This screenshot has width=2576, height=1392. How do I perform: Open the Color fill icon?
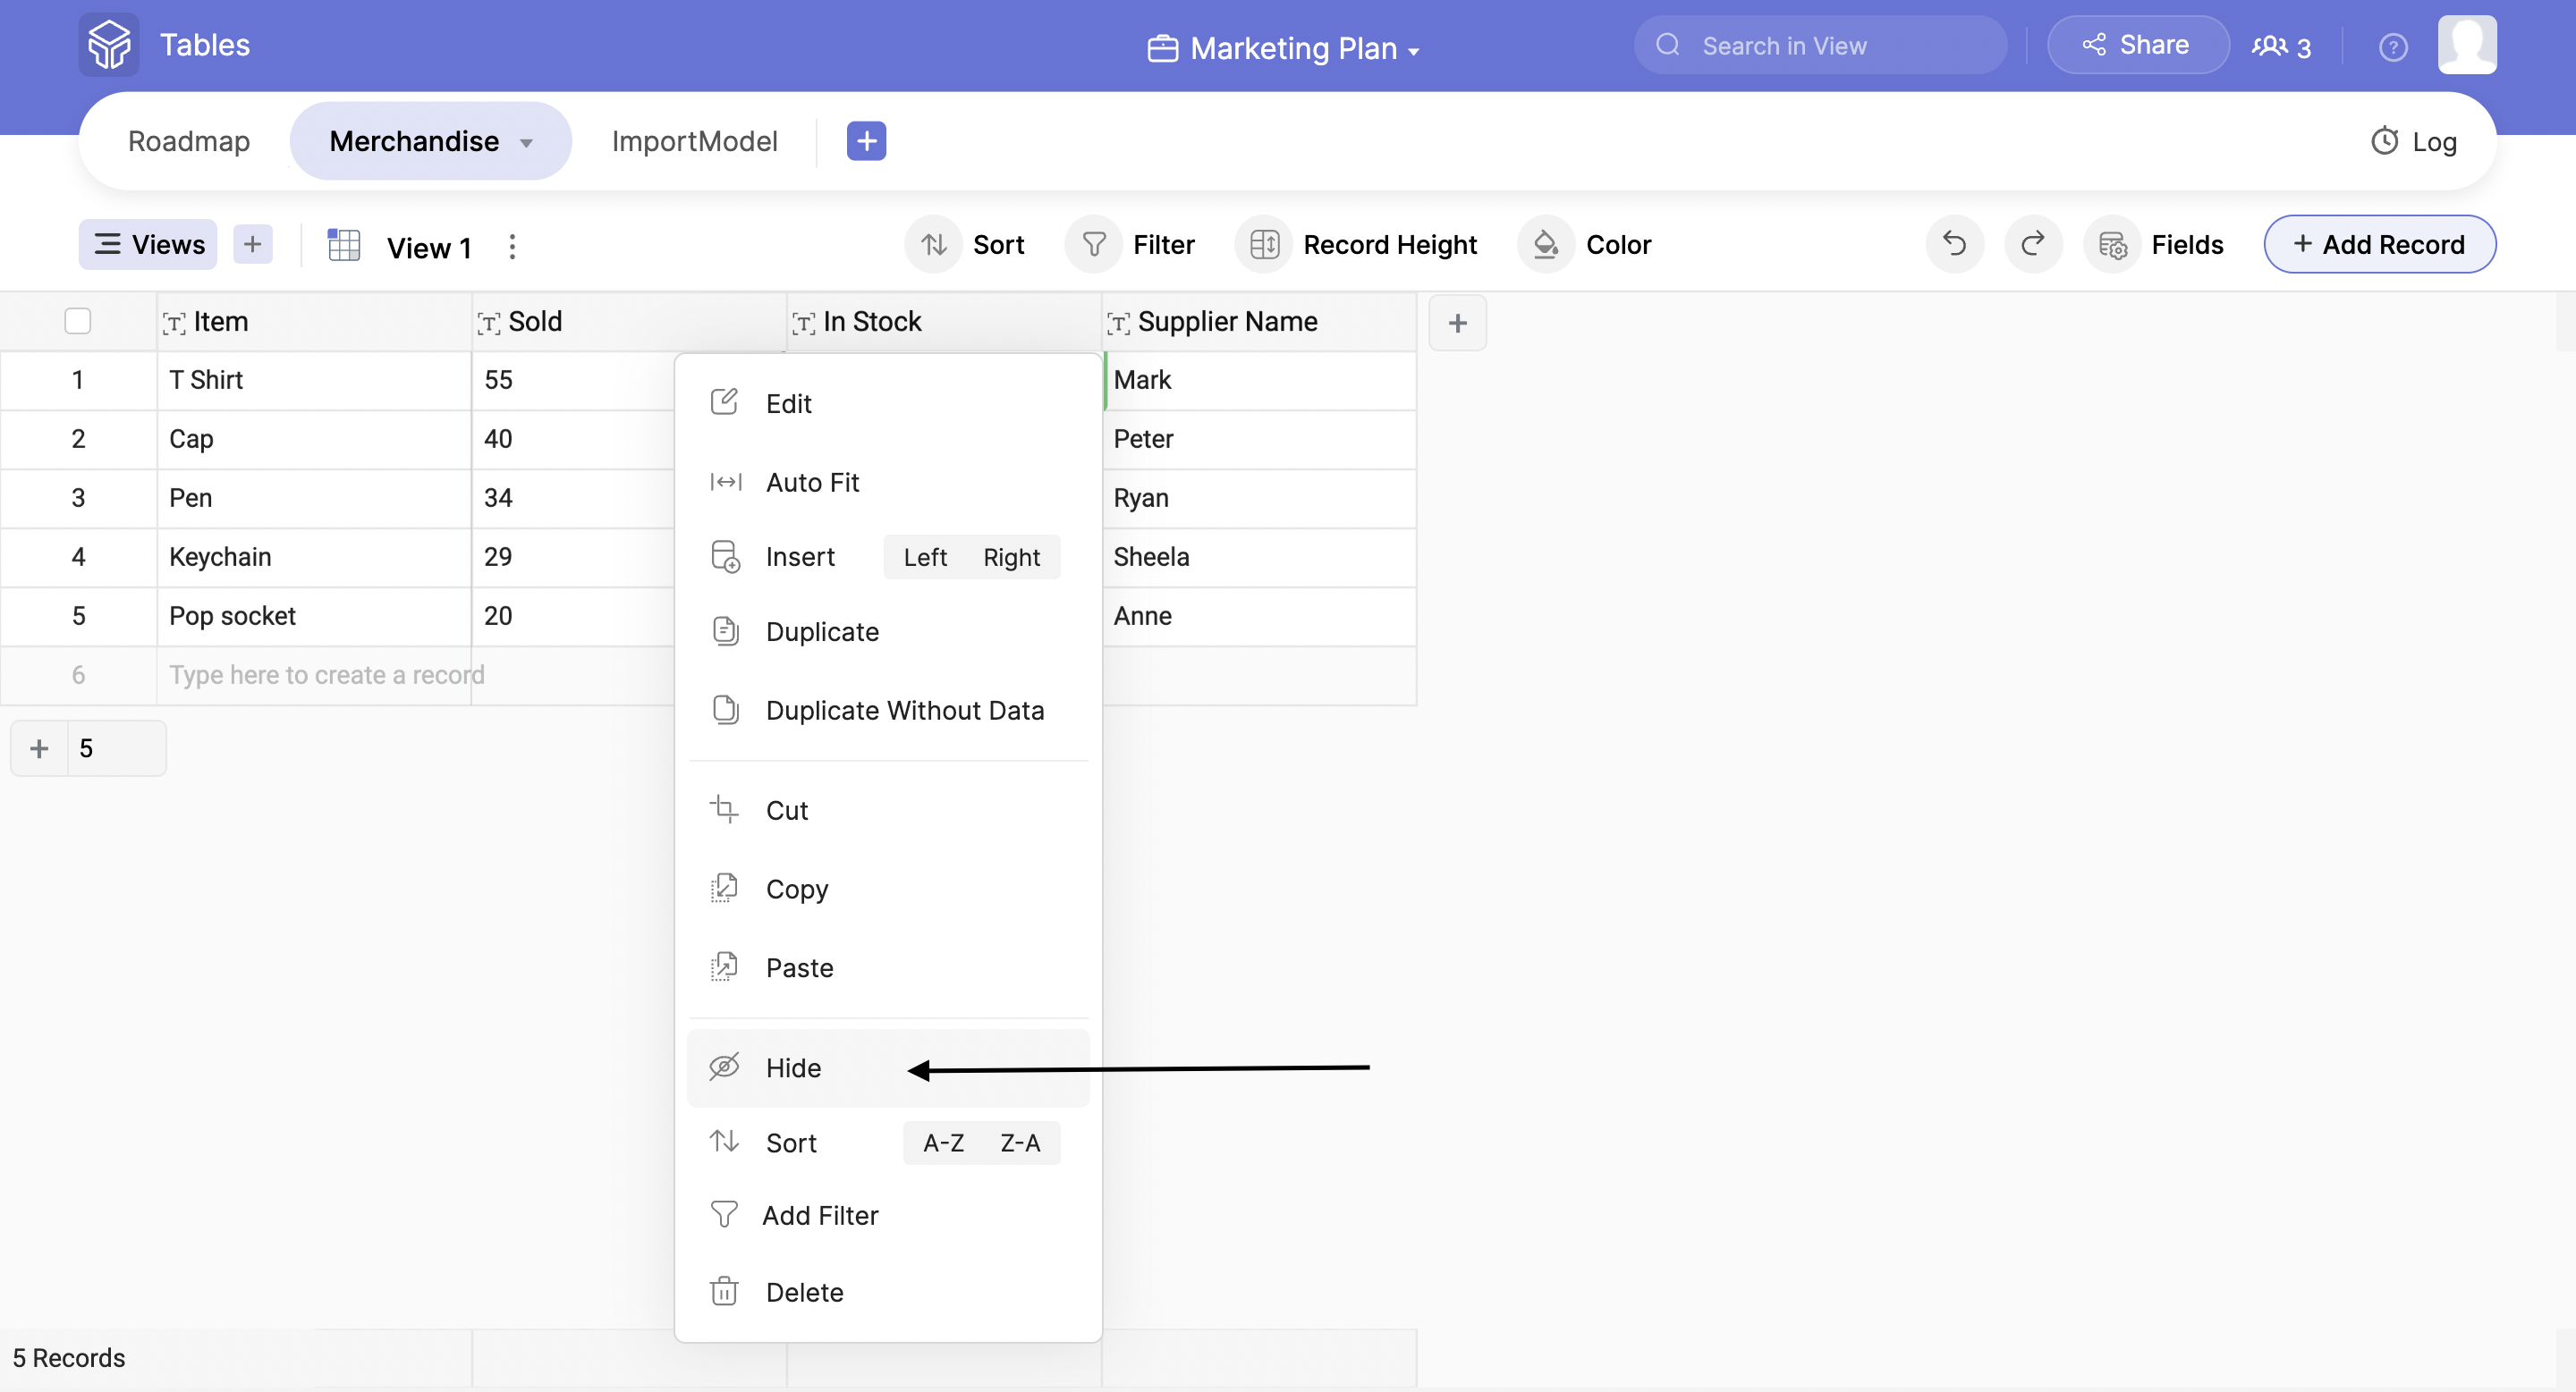[1545, 245]
